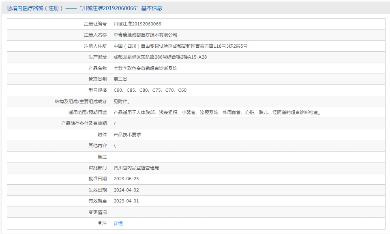Click the 附件 label
The image size is (390, 234).
point(102,135)
